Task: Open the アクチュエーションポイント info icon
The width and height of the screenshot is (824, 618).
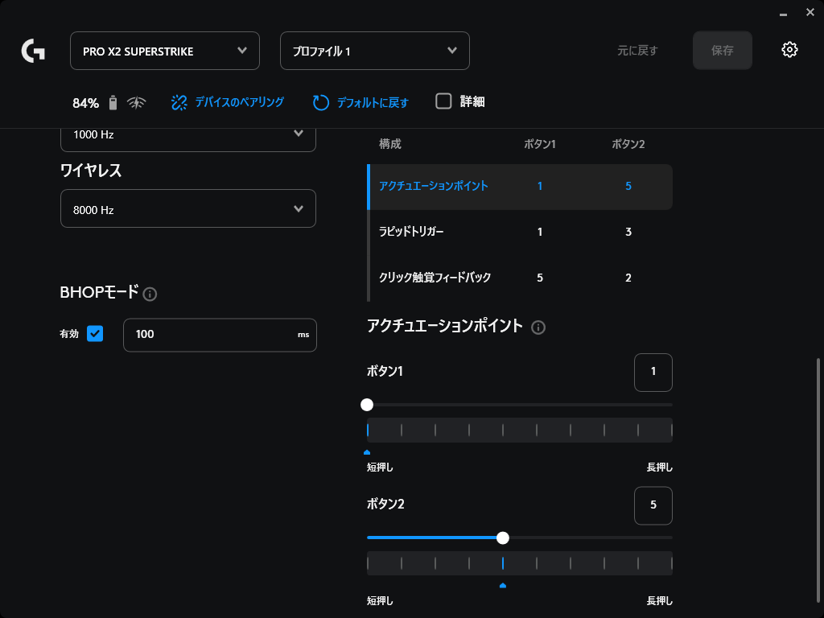Action: click(538, 328)
